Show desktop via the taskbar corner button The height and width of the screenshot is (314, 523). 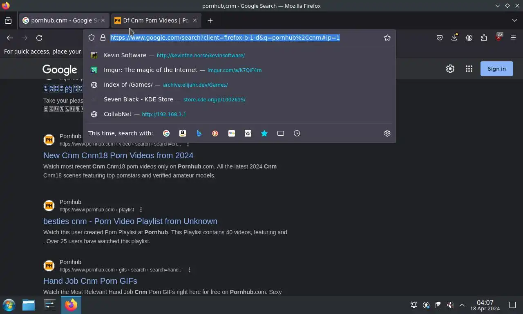[512, 305]
